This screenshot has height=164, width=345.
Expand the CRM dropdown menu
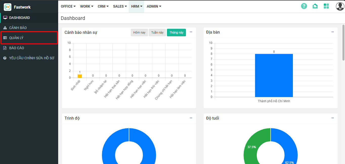point(103,6)
